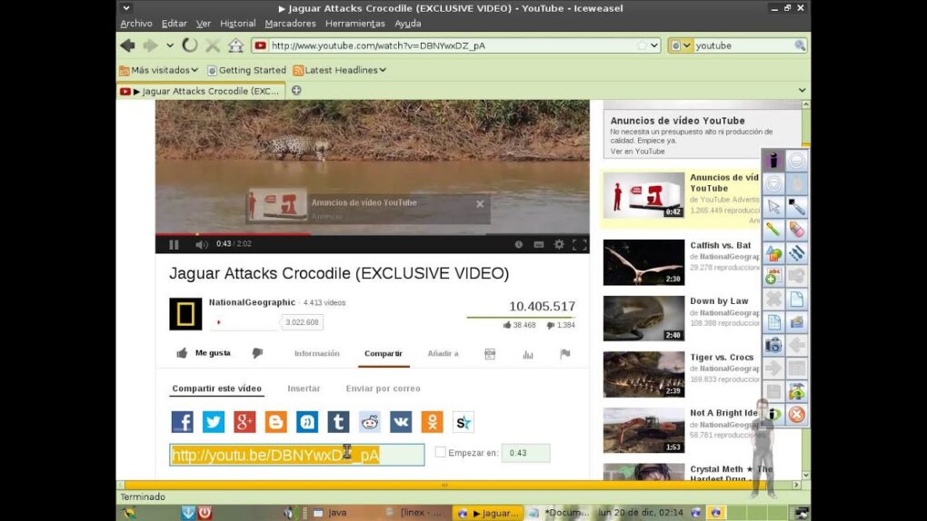Screen dimensions: 927x521
Task: Share the video on Tumblr
Action: (x=338, y=422)
